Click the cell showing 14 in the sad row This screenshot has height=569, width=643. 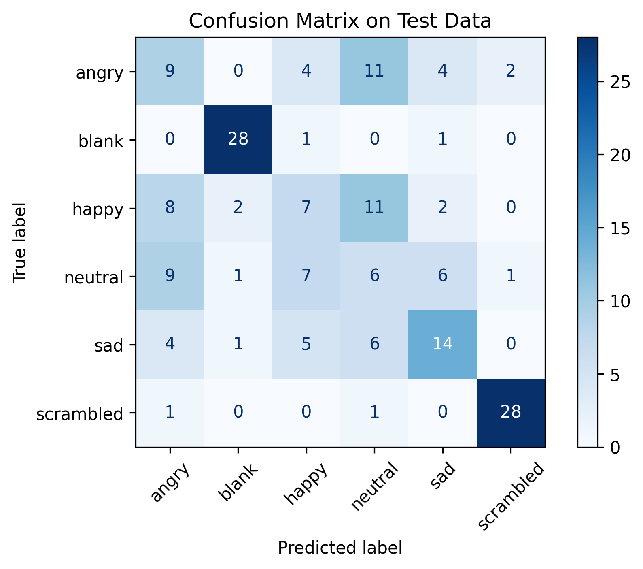[x=442, y=344]
